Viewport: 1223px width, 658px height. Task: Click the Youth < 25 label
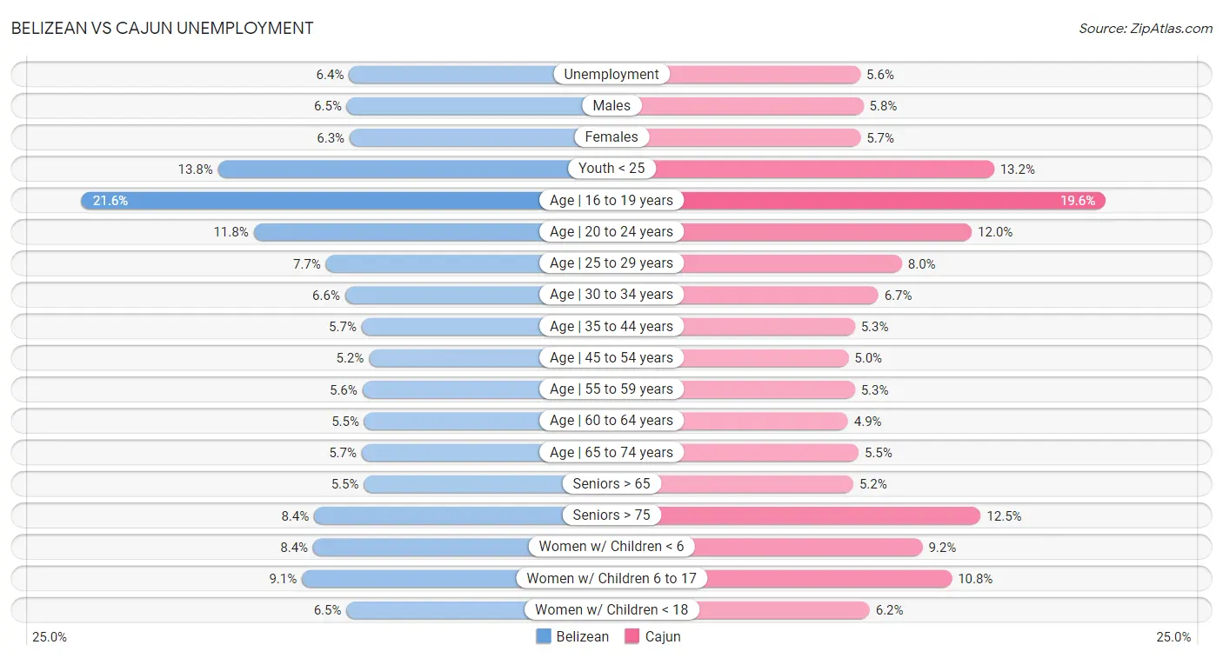click(611, 169)
